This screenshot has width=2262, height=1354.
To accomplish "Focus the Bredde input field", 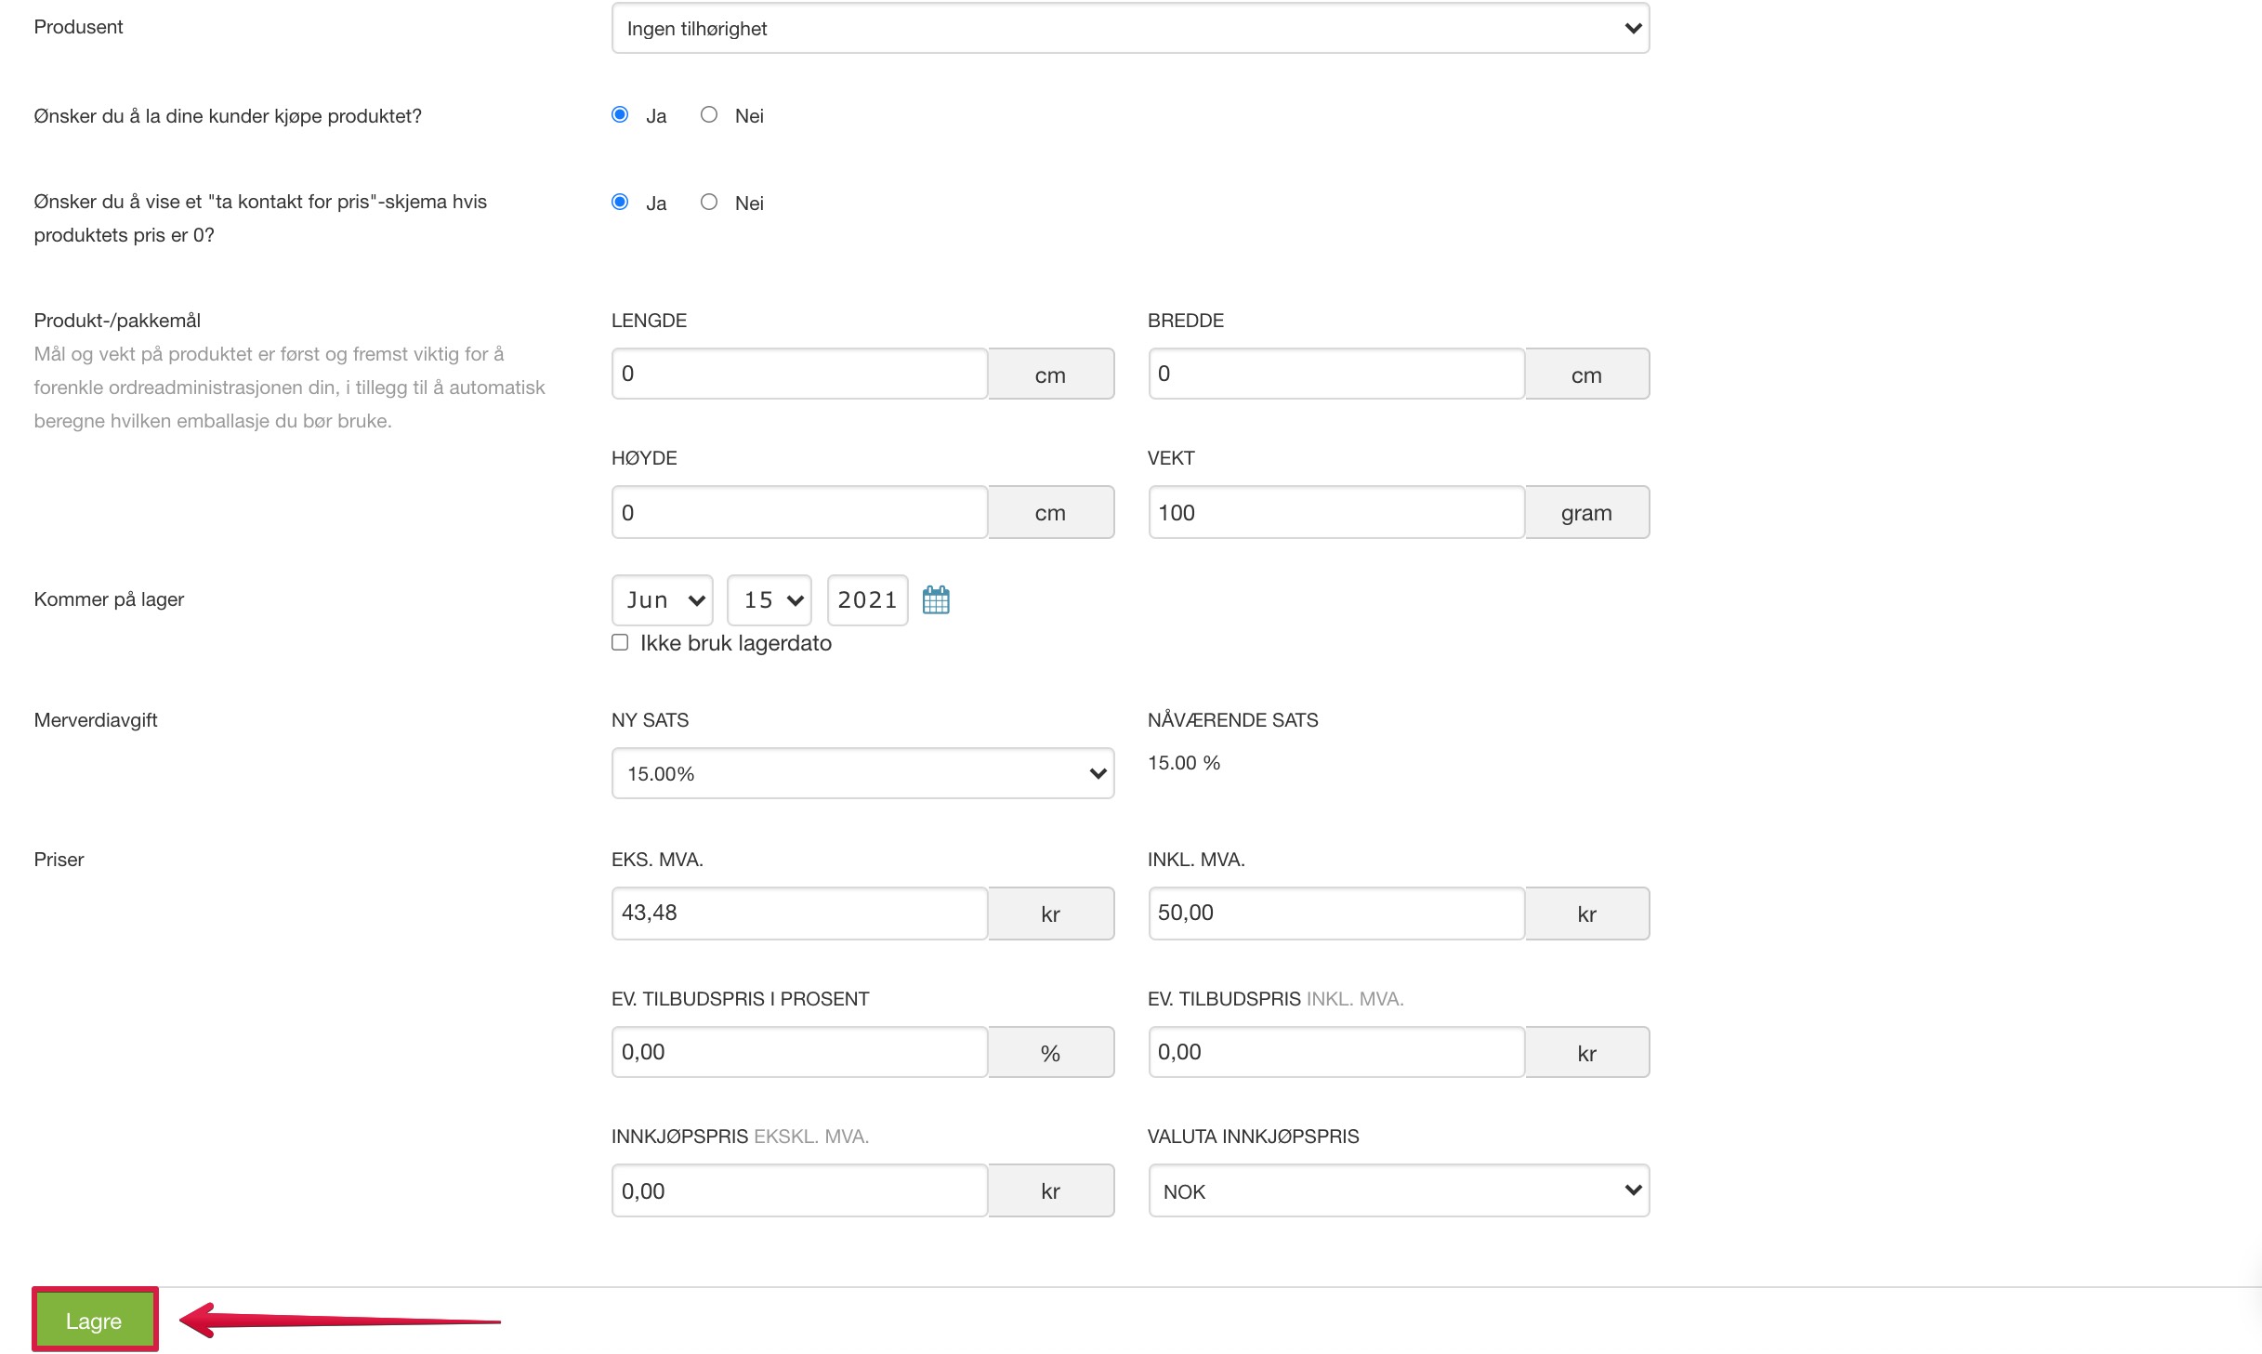I will tap(1336, 374).
